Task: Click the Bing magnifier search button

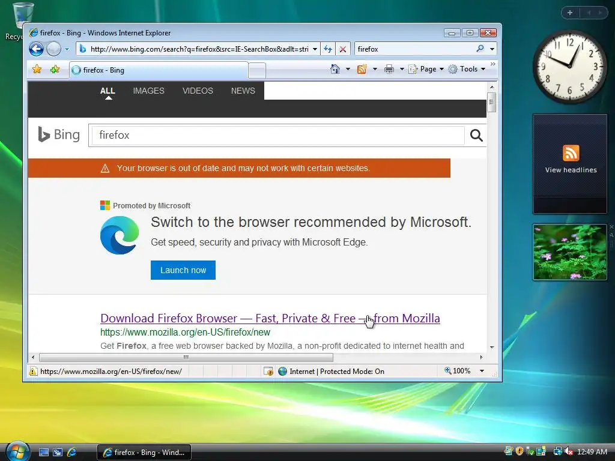Action: click(x=476, y=135)
